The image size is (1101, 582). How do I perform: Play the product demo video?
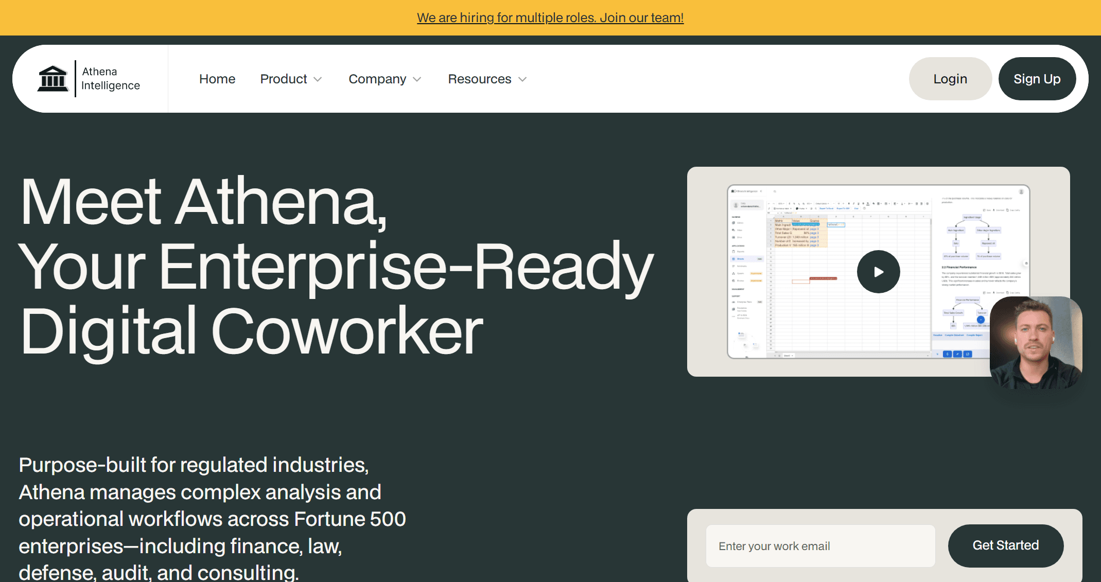pyautogui.click(x=878, y=272)
